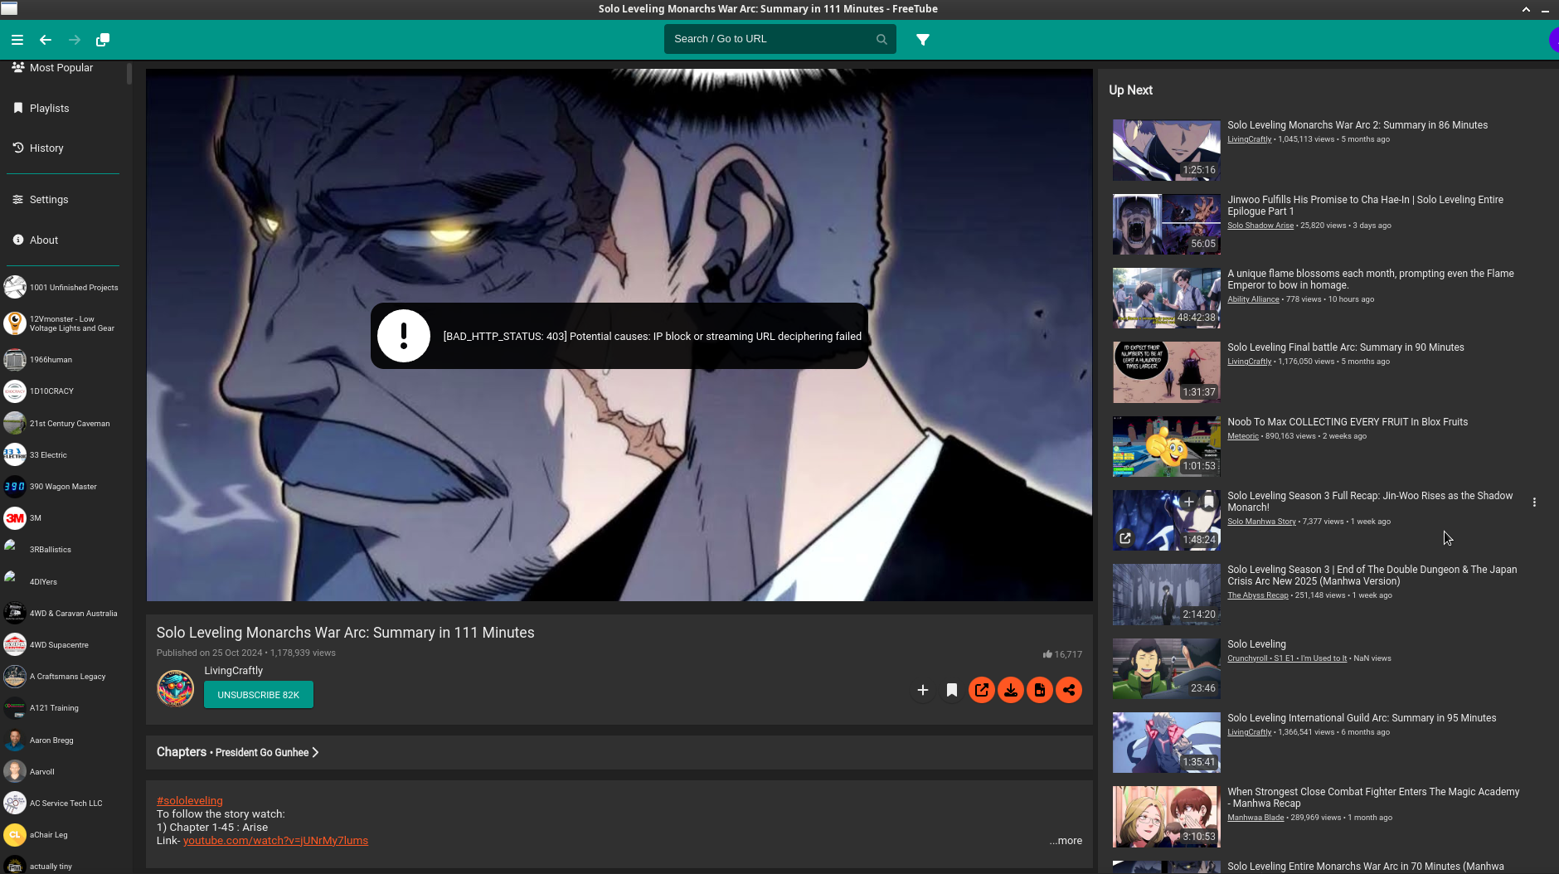Click the new window icon in toolbar
The height and width of the screenshot is (874, 1559).
(103, 40)
